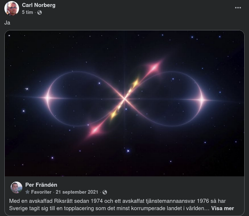Open the "5 tim" post timestamp
The height and width of the screenshot is (216, 249).
(27, 12)
